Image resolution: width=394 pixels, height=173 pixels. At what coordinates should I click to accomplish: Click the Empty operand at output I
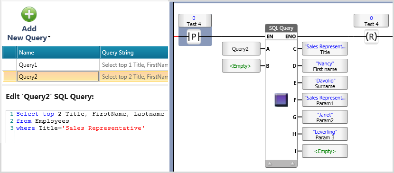[325, 151]
